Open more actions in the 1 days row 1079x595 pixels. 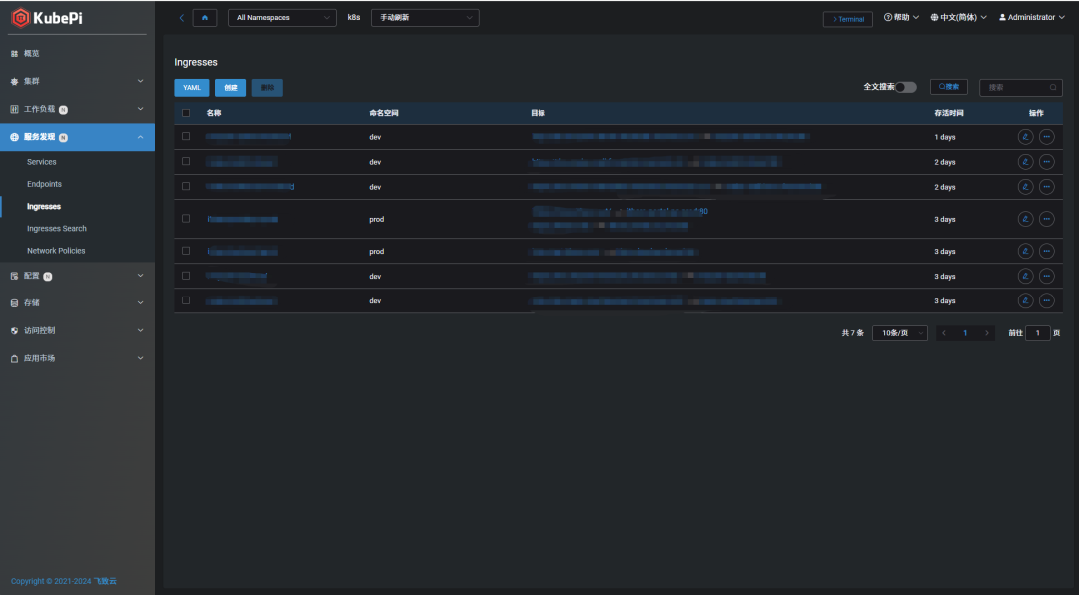(x=1047, y=137)
